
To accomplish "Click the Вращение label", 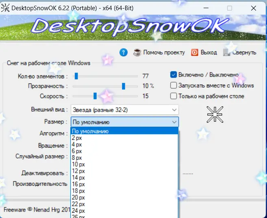I will [52, 145].
